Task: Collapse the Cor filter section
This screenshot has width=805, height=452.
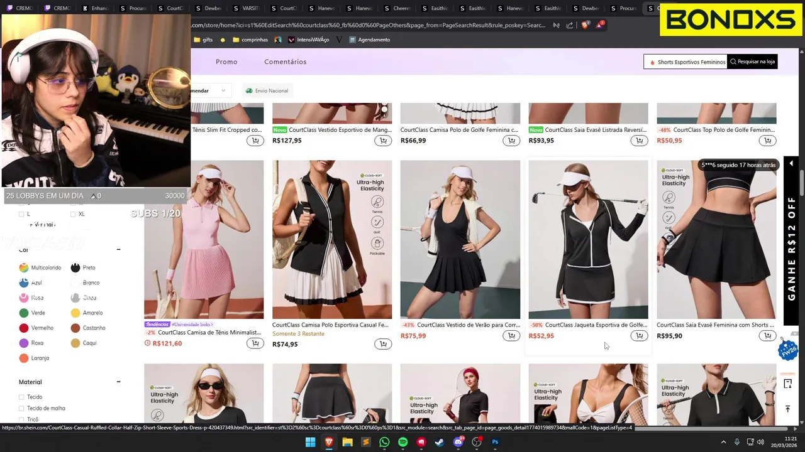Action: point(118,250)
